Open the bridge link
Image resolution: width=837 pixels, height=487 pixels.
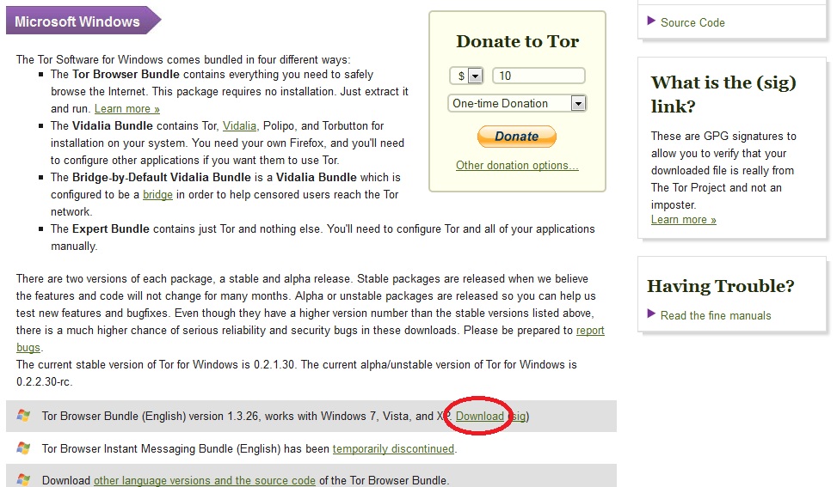coord(157,194)
